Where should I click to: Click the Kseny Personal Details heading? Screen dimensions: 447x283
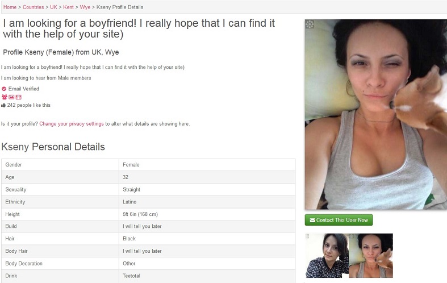point(53,147)
